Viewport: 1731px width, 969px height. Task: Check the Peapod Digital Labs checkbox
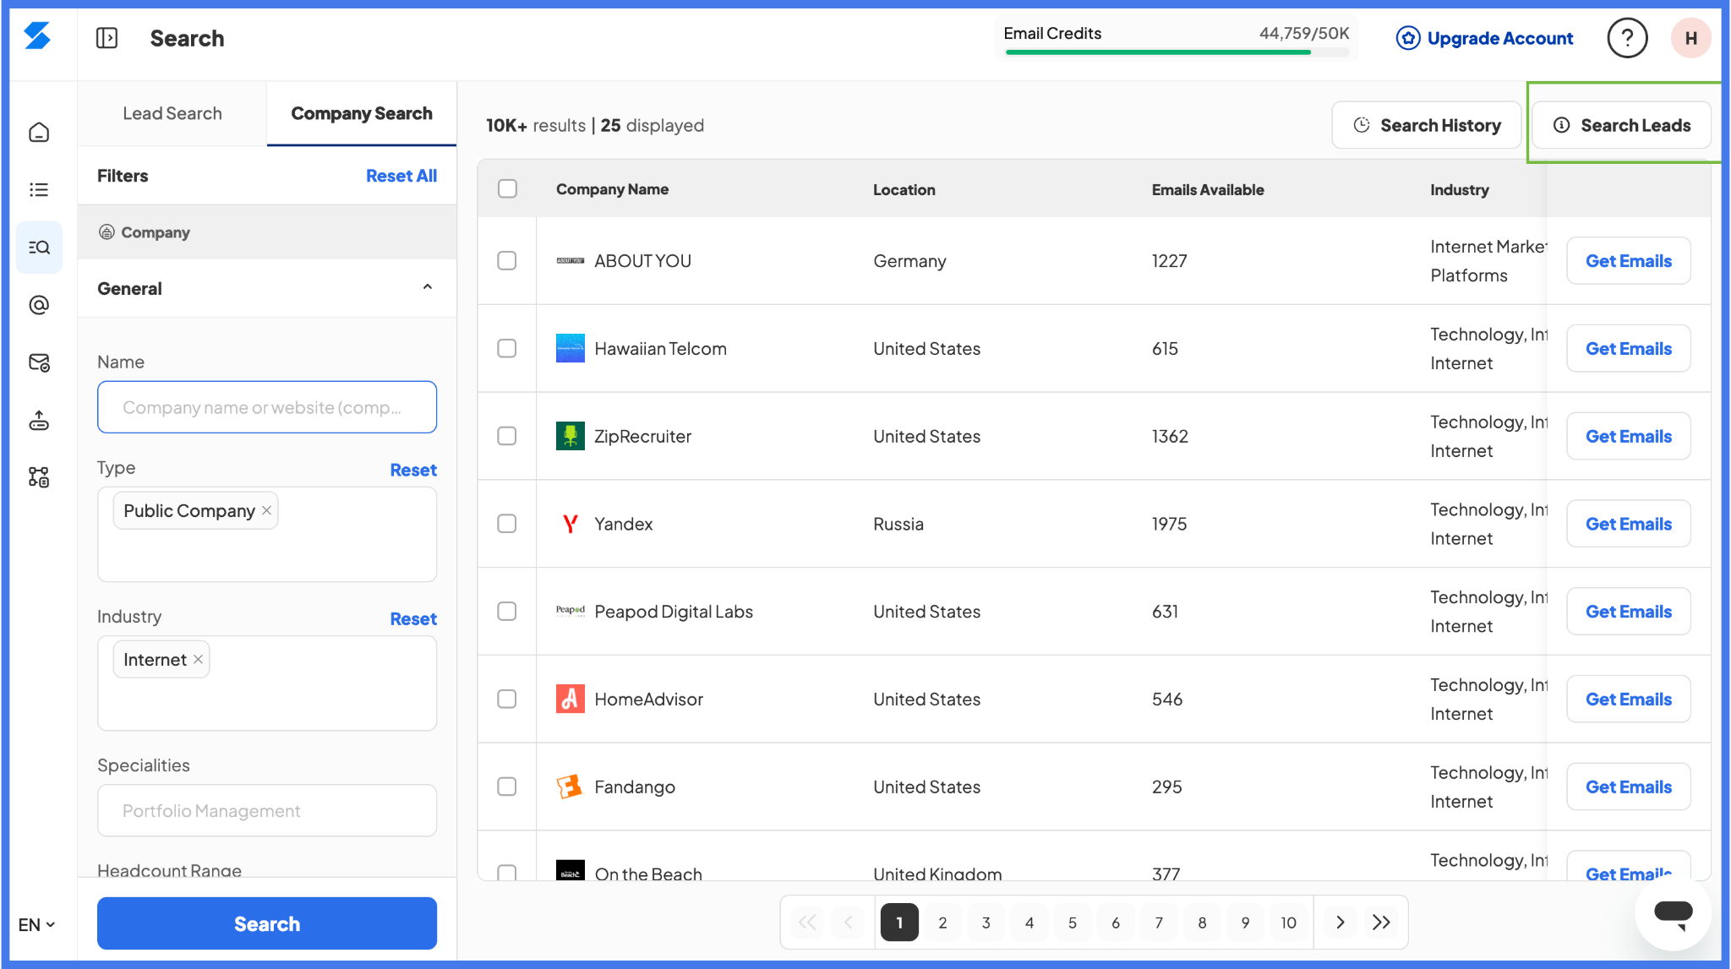click(507, 611)
